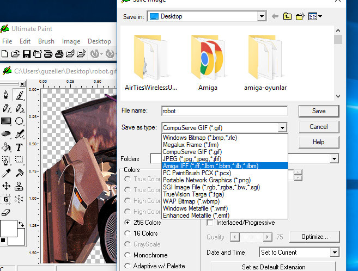Click the New document toolbar icon
This screenshot has width=358, height=271.
pos(5,54)
